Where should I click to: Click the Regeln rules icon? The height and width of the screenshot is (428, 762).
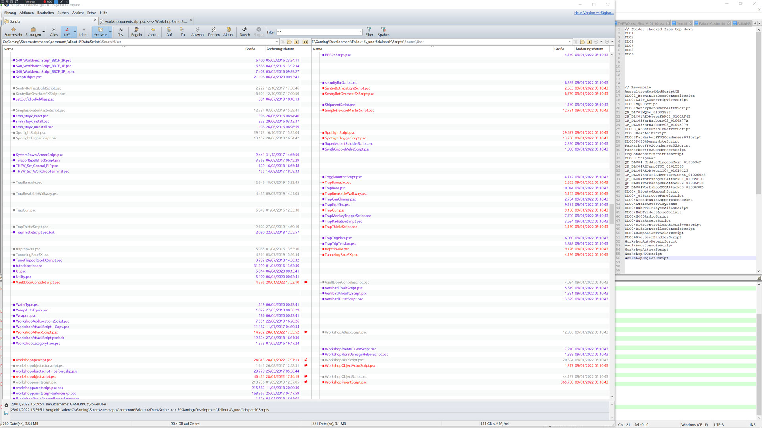(x=136, y=30)
